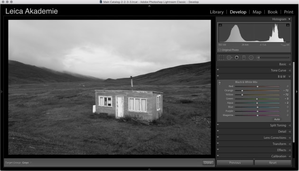Expand the Lens Corrections panel

(x=290, y=138)
